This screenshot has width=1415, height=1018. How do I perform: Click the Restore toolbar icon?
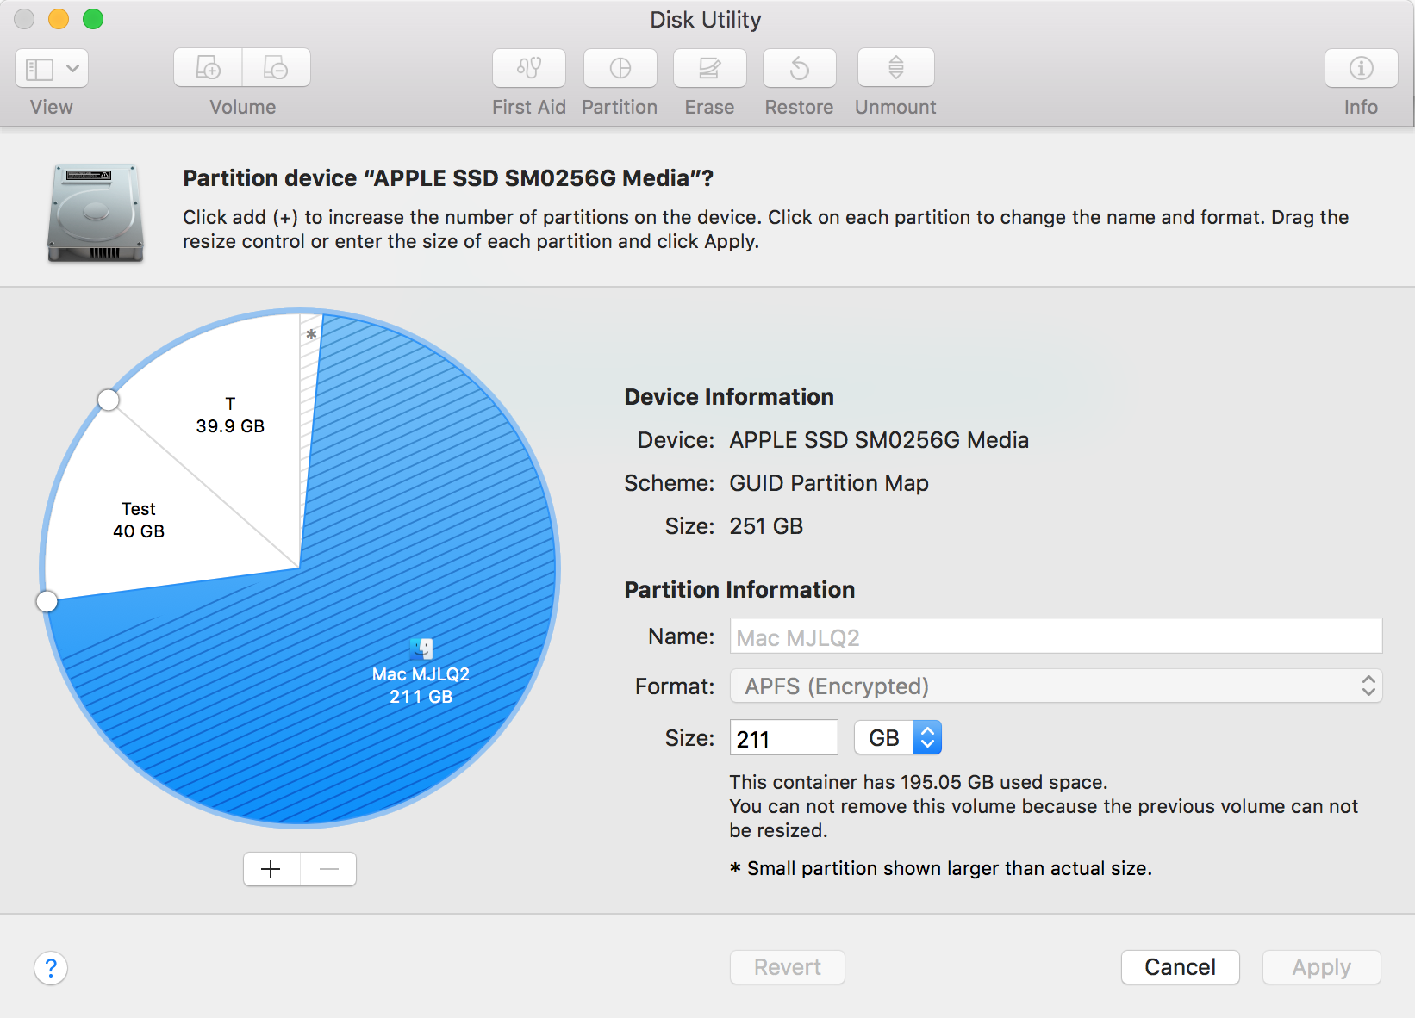(800, 68)
